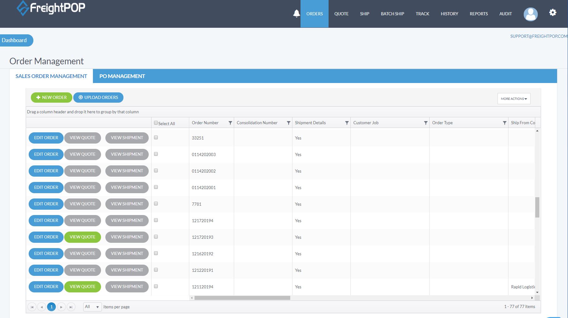Viewport: 568px width, 318px height.
Task: Click the support@freightpop.com email link
Action: [538, 36]
